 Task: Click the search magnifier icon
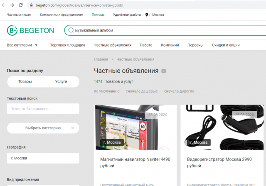tap(71, 30)
